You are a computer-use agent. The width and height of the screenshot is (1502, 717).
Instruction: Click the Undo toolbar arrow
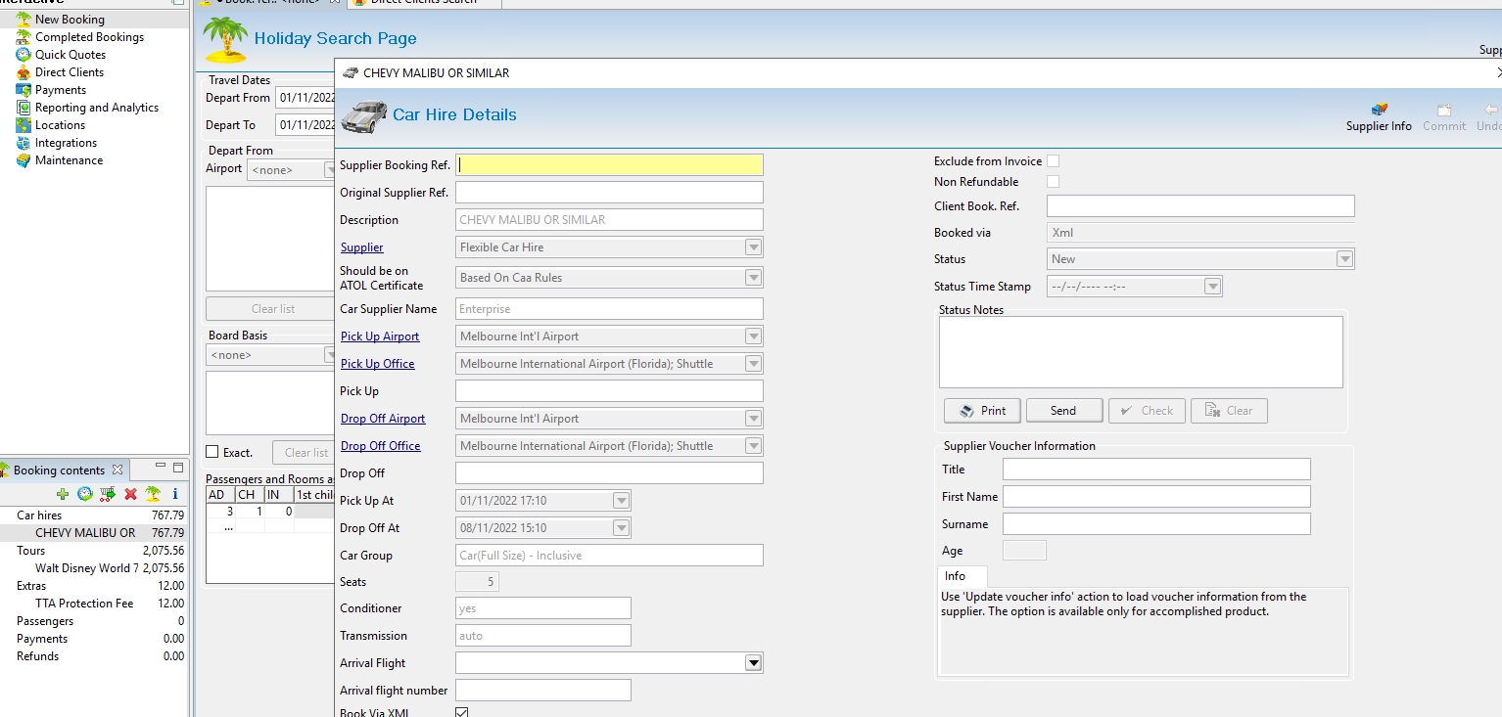tap(1490, 117)
